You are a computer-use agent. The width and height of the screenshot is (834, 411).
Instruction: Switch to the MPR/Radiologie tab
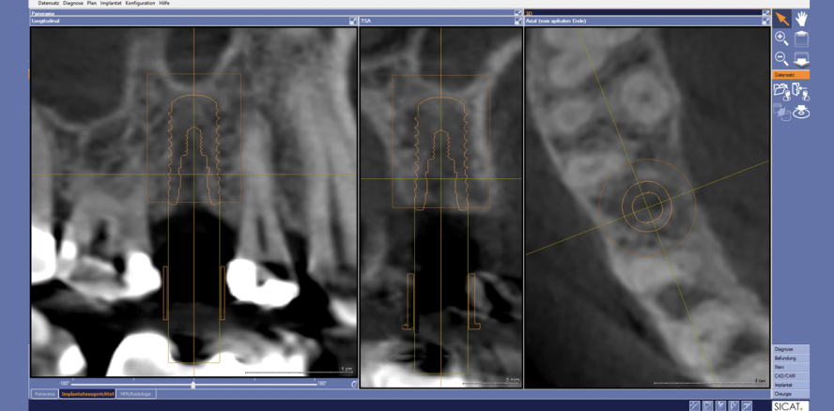click(136, 394)
